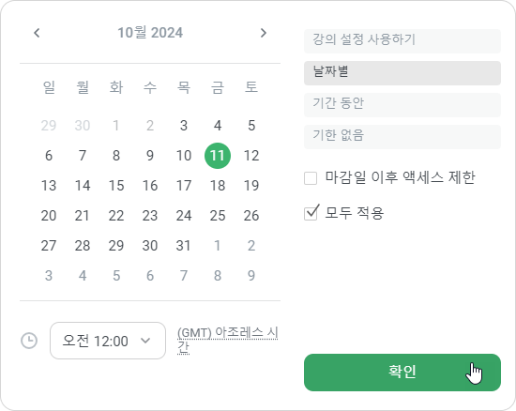Select the highlighted date 11
Image resolution: width=516 pixels, height=411 pixels.
218,156
